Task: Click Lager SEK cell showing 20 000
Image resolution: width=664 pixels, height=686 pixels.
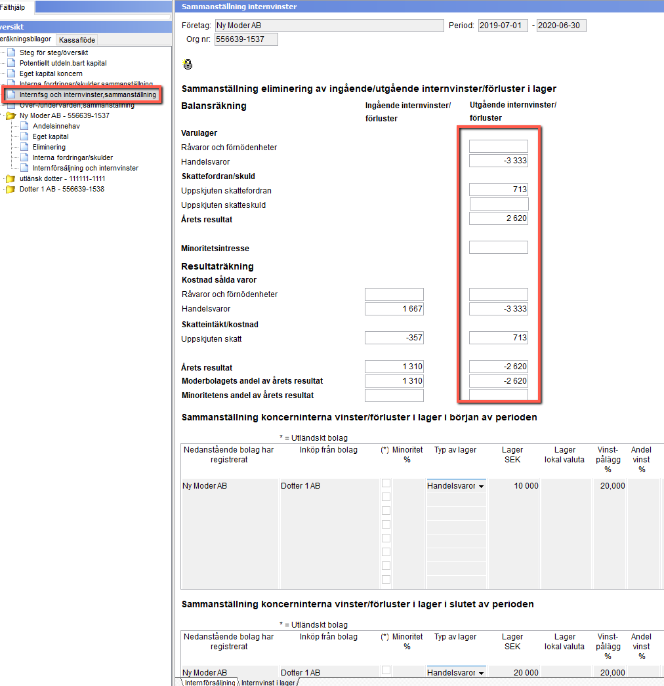Action: pyautogui.click(x=514, y=672)
